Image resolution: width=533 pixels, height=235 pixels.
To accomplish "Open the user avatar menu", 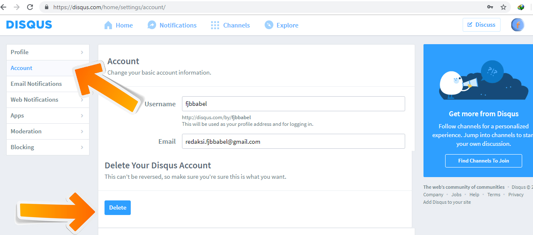I will point(518,25).
